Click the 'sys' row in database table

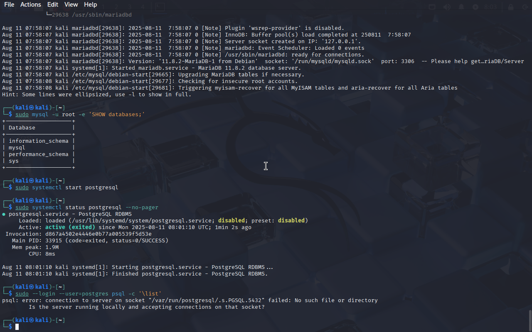[39, 161]
